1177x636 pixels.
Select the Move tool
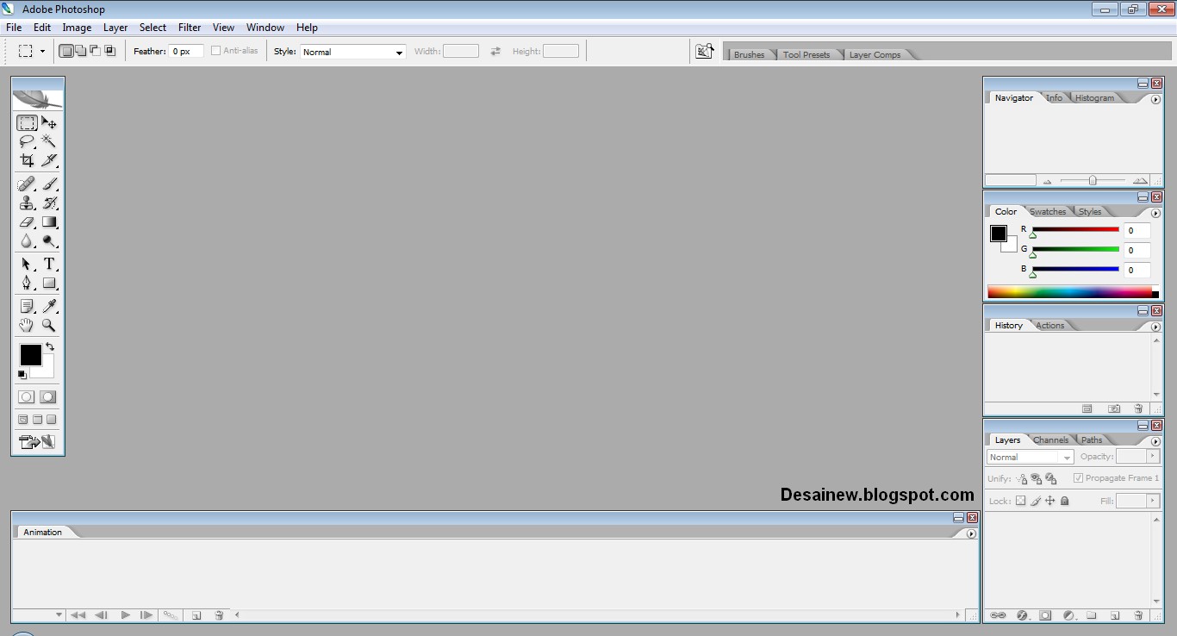(49, 123)
